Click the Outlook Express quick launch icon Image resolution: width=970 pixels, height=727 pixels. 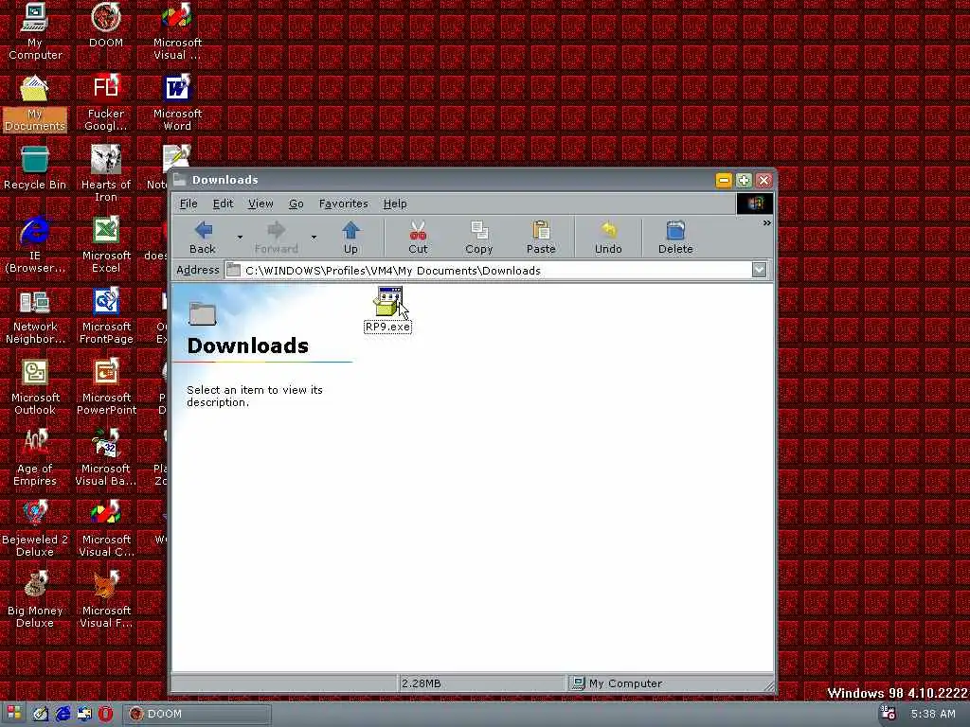(84, 714)
